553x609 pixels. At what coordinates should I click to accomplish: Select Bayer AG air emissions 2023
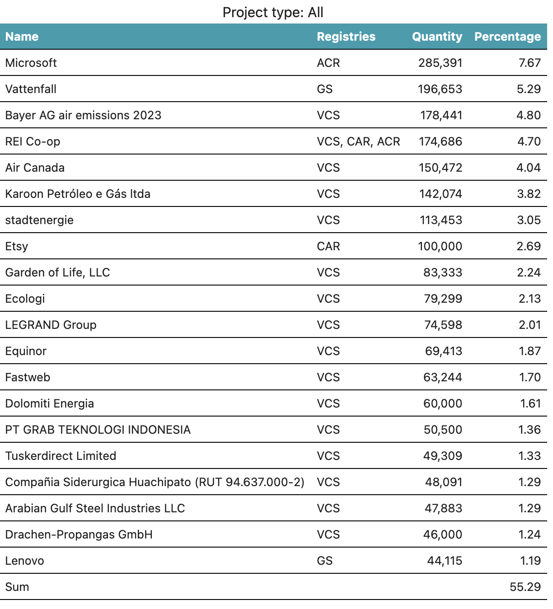(83, 115)
